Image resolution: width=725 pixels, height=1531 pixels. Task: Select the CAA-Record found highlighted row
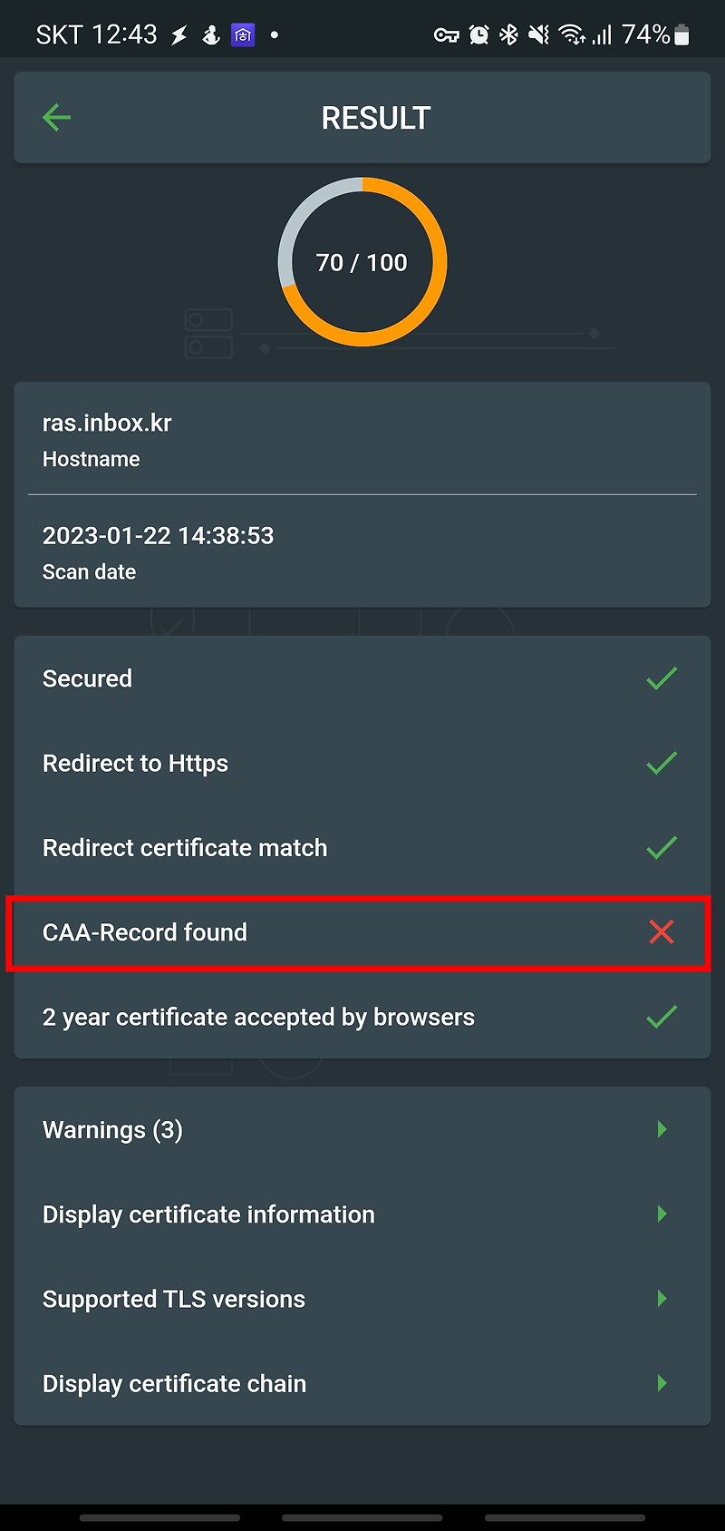point(362,931)
